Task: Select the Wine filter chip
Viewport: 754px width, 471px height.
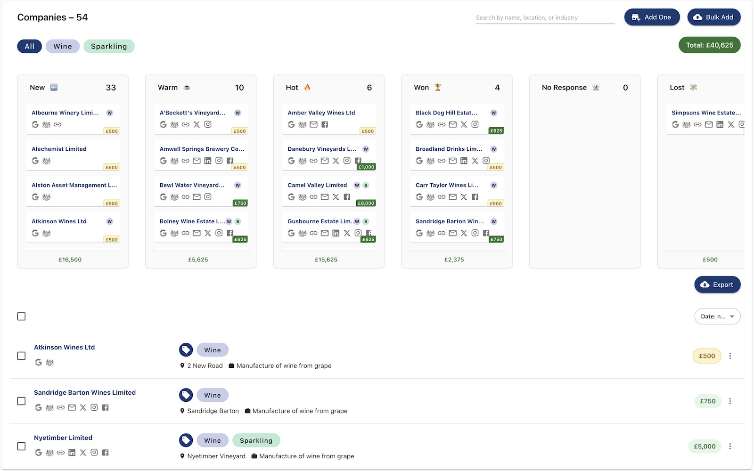Action: tap(63, 46)
